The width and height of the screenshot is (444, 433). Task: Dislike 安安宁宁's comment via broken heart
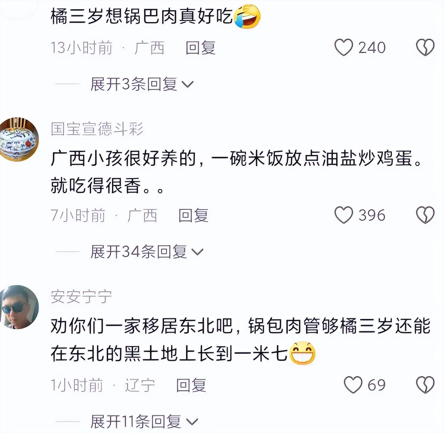[425, 385]
